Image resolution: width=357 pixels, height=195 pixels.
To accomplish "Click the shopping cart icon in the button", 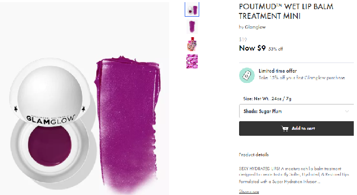I will (285, 129).
